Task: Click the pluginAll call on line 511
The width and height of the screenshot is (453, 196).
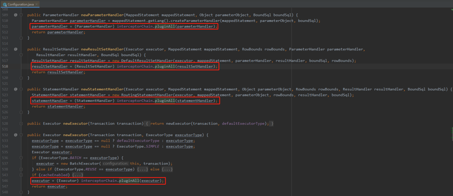Action: coord(164,26)
